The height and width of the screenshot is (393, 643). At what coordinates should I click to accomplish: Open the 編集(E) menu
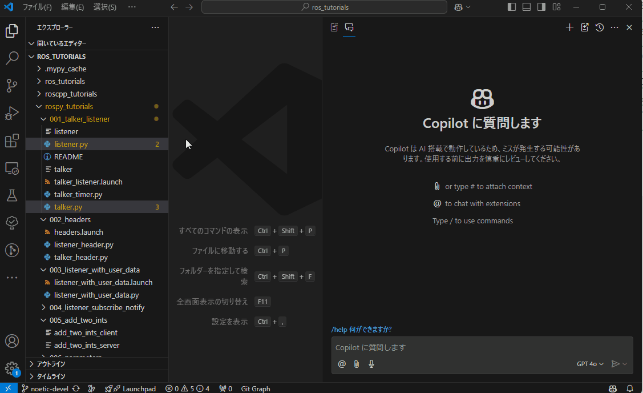click(x=72, y=7)
